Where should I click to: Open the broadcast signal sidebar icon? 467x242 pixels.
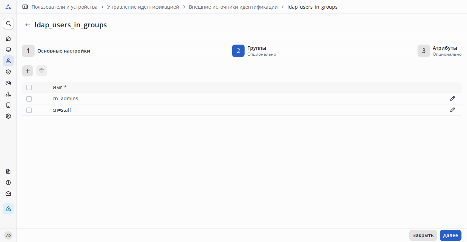[x=8, y=83]
